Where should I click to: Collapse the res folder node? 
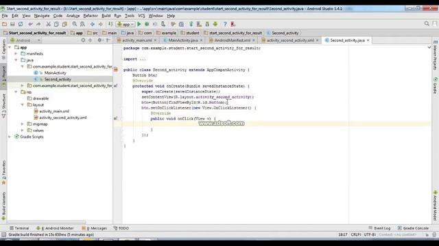[16, 92]
